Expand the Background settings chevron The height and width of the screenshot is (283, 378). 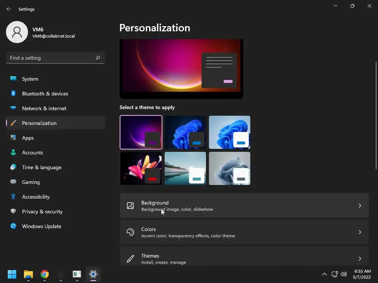point(360,206)
